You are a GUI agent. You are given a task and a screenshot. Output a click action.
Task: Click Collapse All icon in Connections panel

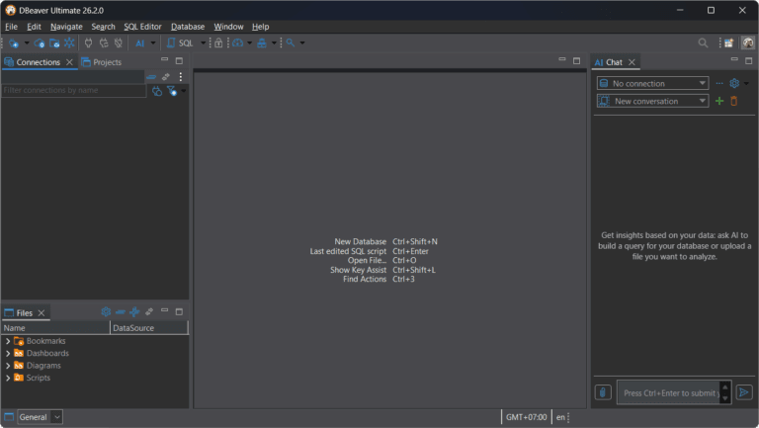pos(151,77)
